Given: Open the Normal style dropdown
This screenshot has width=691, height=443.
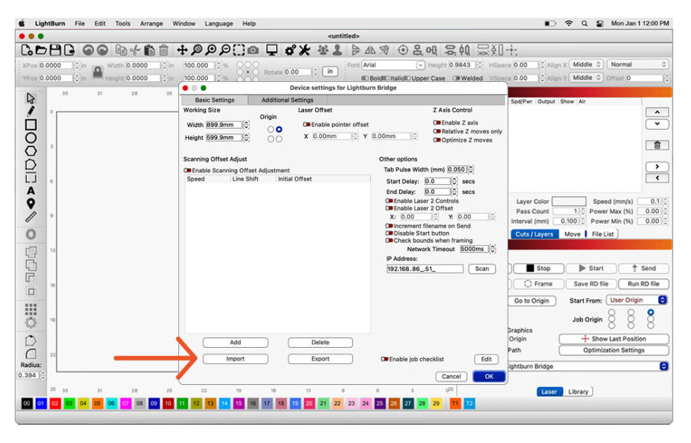Looking at the screenshot, I should click(638, 64).
